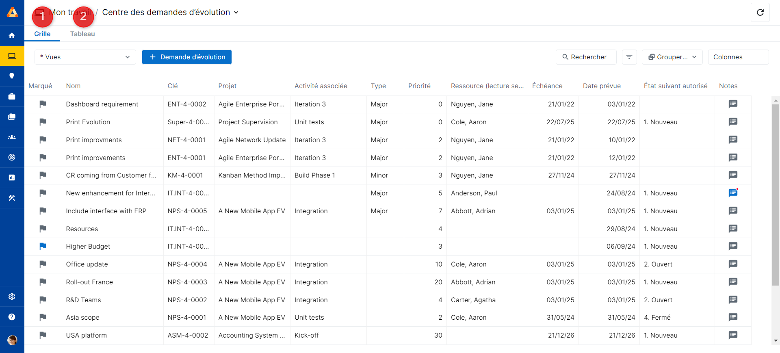Click the refresh button at top right

(x=760, y=13)
